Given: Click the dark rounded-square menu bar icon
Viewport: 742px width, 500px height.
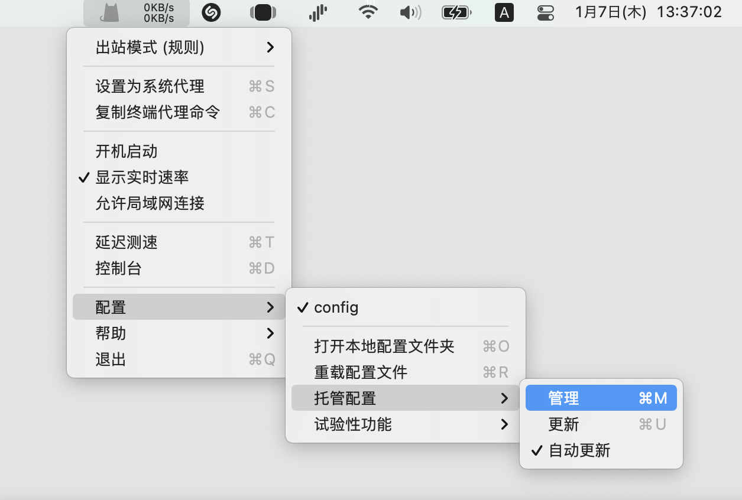Looking at the screenshot, I should 263,12.
